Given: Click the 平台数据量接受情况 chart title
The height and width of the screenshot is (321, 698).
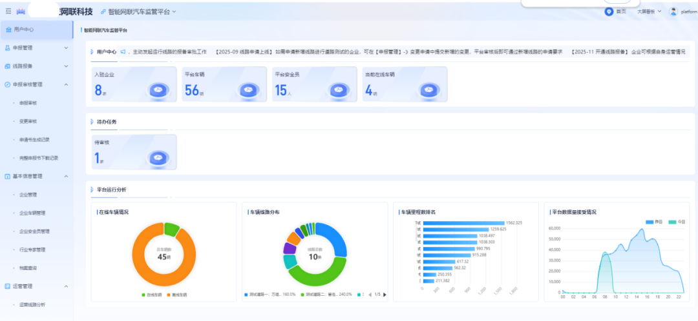Looking at the screenshot, I should [574, 212].
